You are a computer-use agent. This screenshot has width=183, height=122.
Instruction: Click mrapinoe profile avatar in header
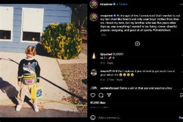pyautogui.click(x=94, y=4)
